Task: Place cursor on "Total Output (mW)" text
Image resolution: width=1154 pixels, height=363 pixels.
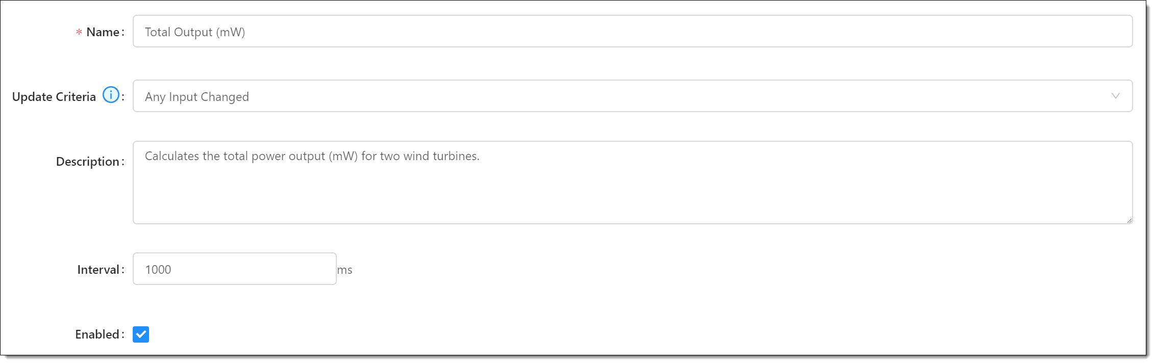Action: [195, 32]
